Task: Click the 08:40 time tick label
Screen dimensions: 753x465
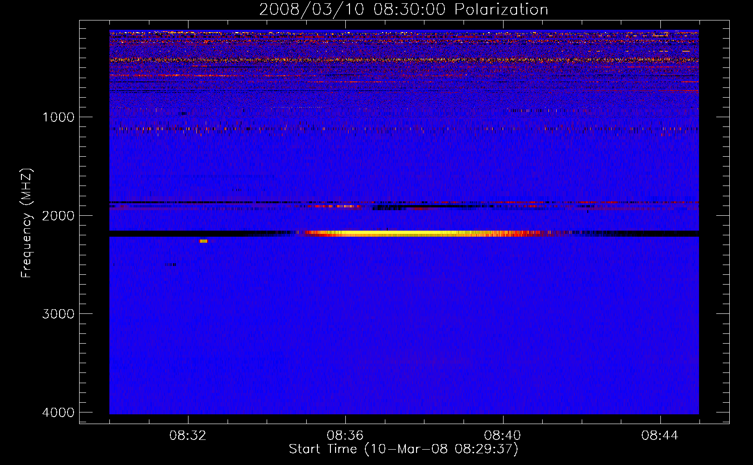Action: click(503, 436)
